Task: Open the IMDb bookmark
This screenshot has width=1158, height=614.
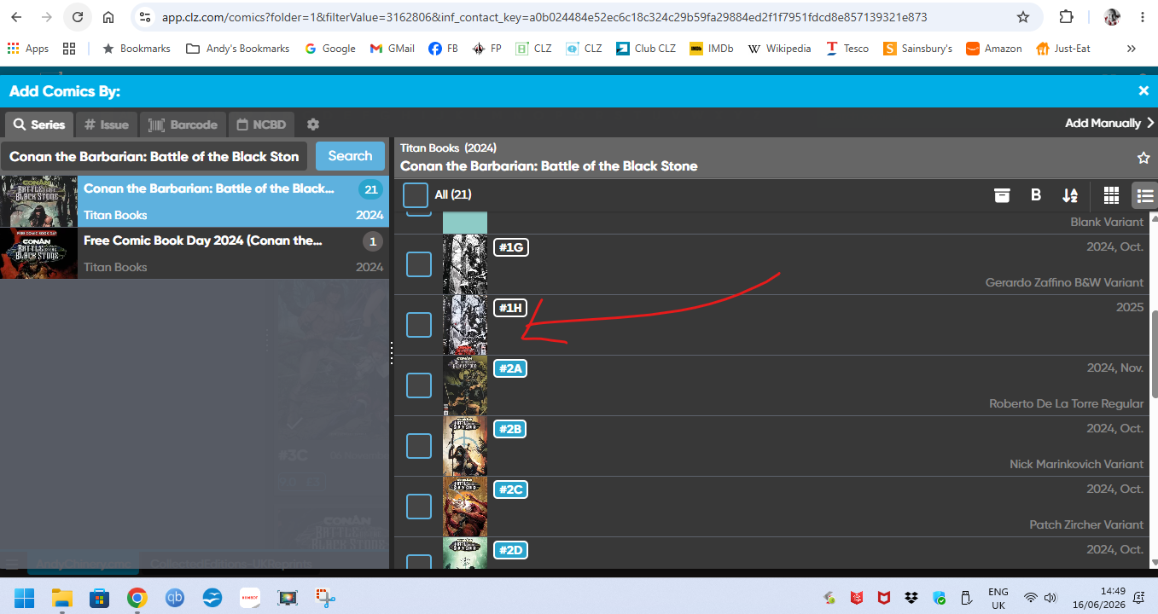Action: coord(711,49)
